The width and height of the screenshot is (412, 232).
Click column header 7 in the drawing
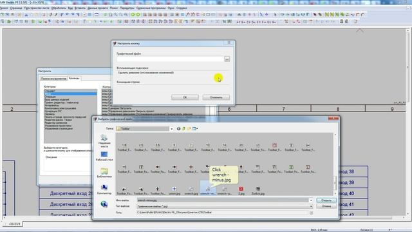pyautogui.click(x=283, y=109)
